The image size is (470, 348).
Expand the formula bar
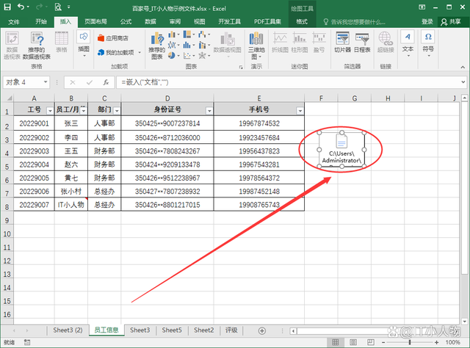pos(463,81)
